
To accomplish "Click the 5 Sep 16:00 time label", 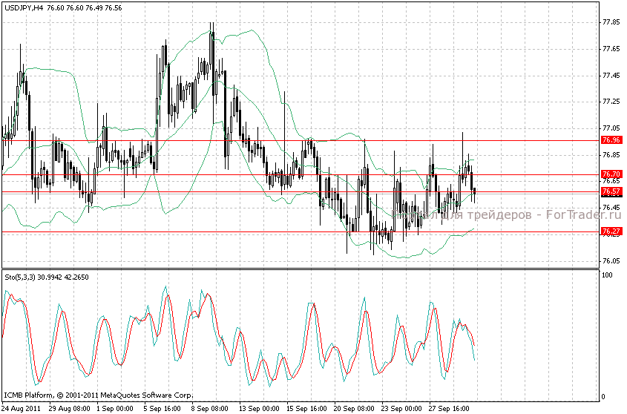I will point(163,408).
